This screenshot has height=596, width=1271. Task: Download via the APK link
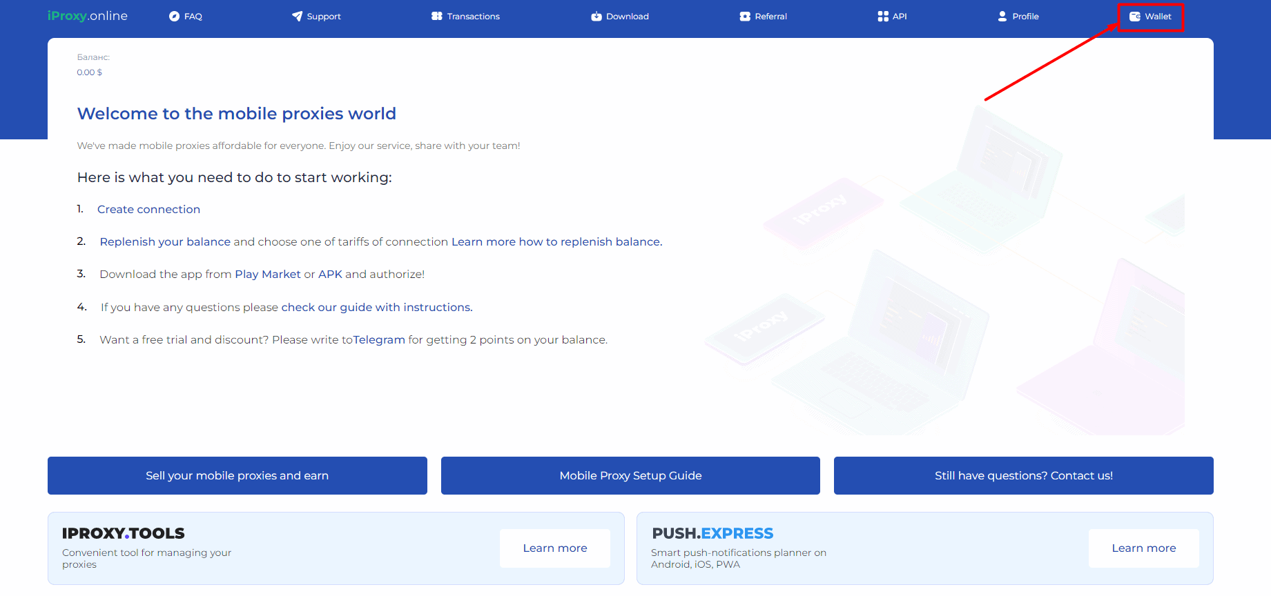pos(330,275)
